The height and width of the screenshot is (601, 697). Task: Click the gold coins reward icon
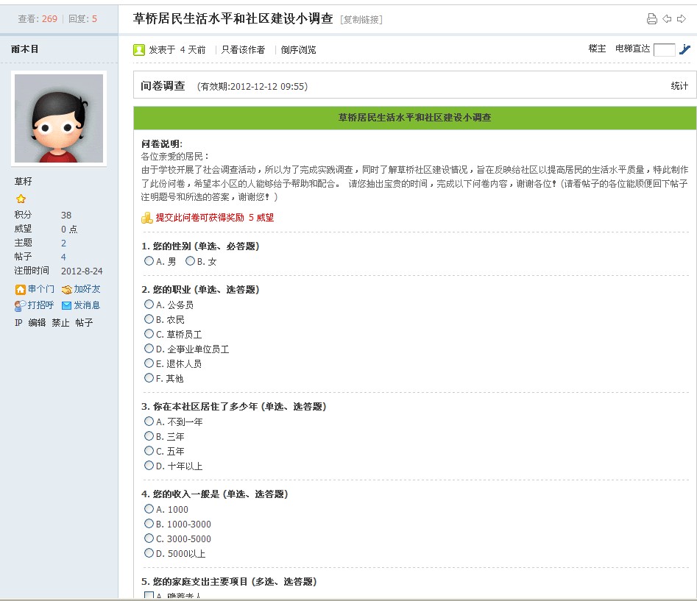[x=147, y=218]
